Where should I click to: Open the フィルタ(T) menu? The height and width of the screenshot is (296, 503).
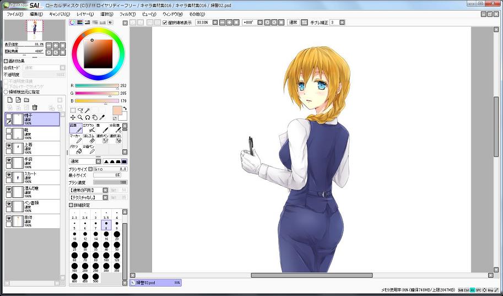(x=127, y=14)
